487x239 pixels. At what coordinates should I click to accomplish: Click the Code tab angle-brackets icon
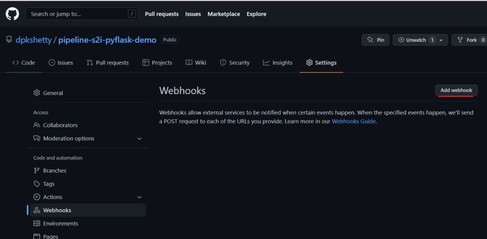[16, 63]
